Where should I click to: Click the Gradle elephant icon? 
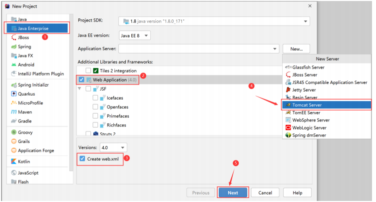tap(13, 121)
